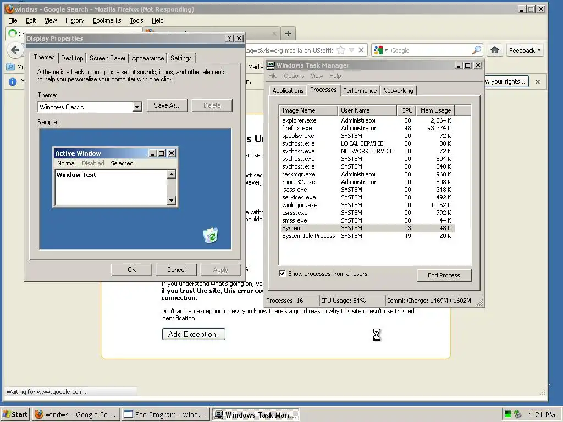Switch to Desktop tab in Display Properties
563x422 pixels.
click(x=72, y=58)
